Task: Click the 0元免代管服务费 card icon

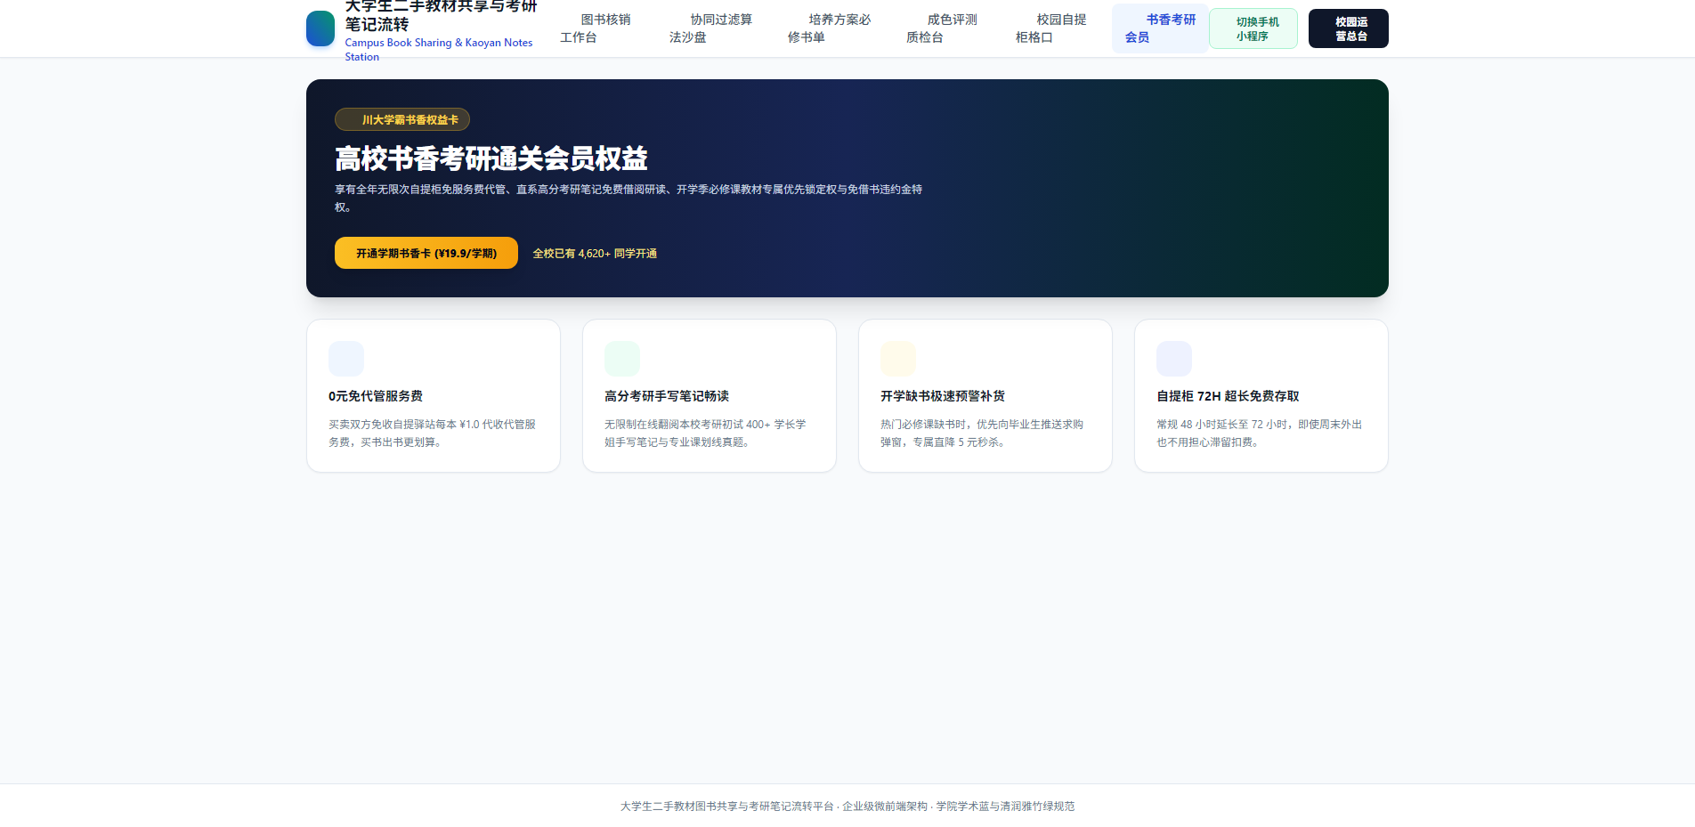Action: pos(346,359)
